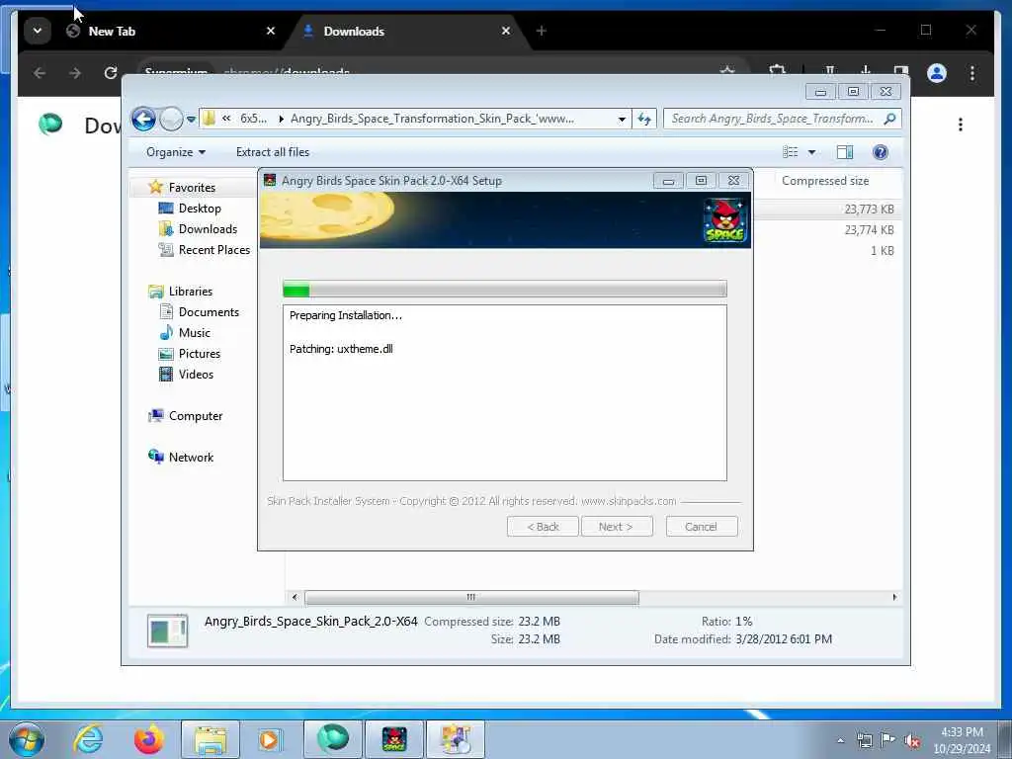Click the change view icon in Explorer toolbar
Image resolution: width=1012 pixels, height=759 pixels.
[x=791, y=152]
